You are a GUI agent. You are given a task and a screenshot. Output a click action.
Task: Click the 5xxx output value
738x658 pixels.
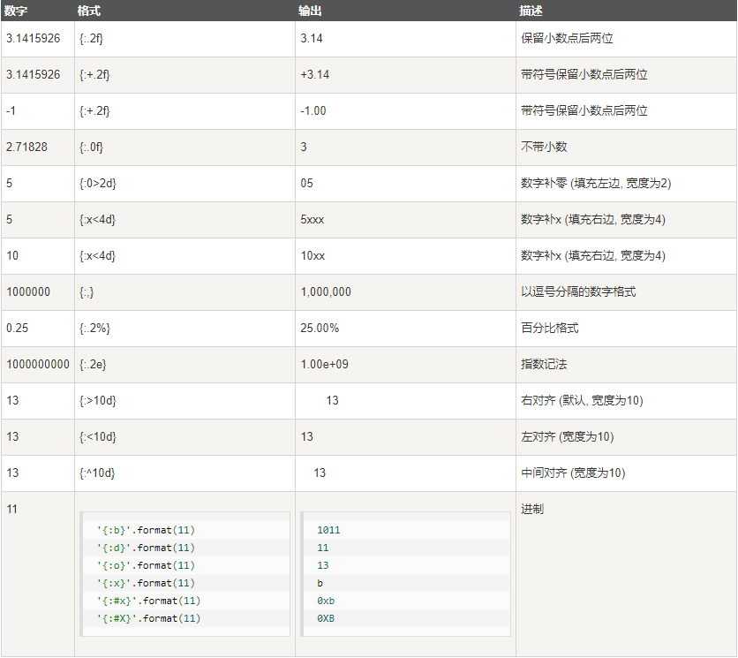click(313, 220)
